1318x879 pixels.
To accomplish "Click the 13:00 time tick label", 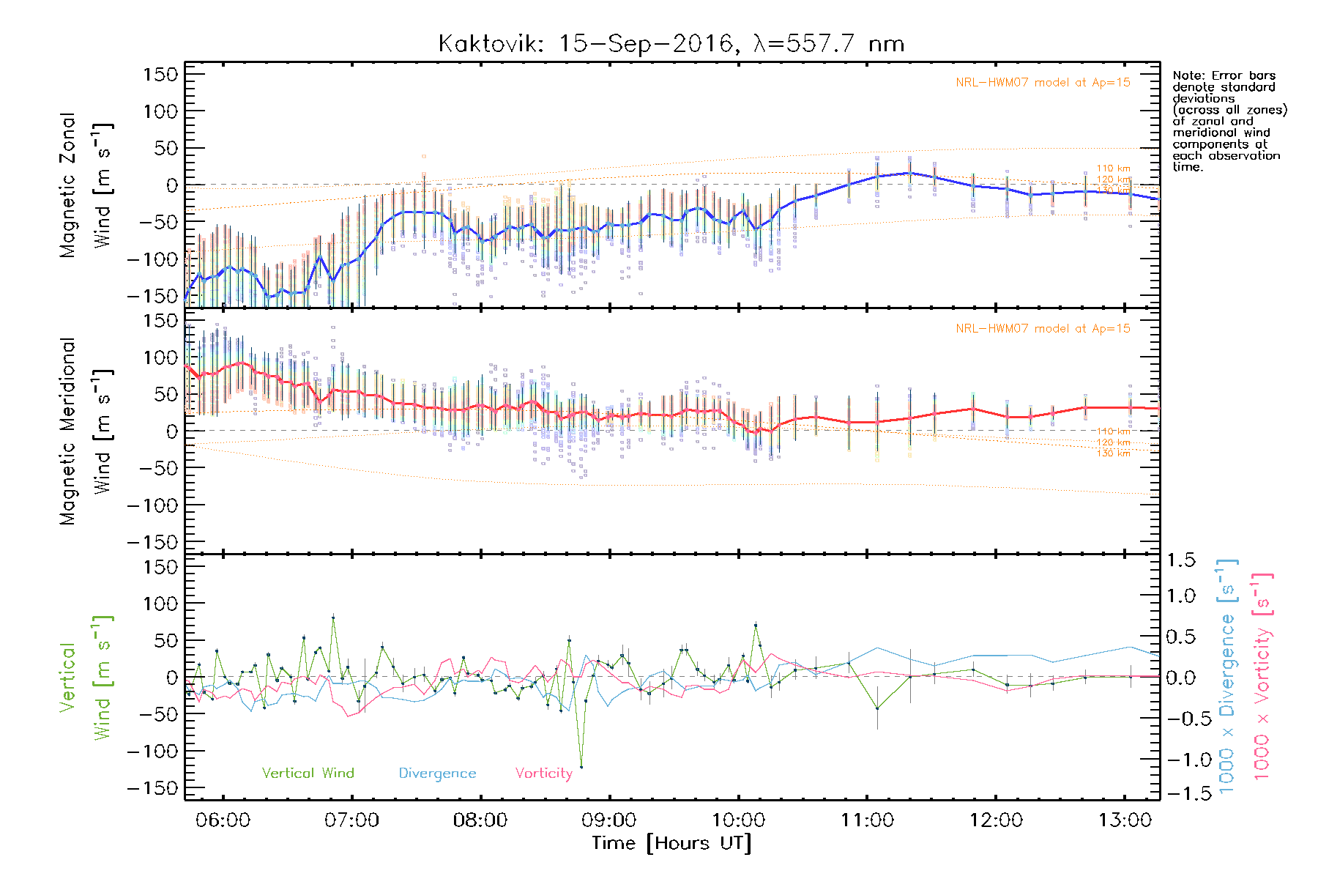I will 1125,820.
